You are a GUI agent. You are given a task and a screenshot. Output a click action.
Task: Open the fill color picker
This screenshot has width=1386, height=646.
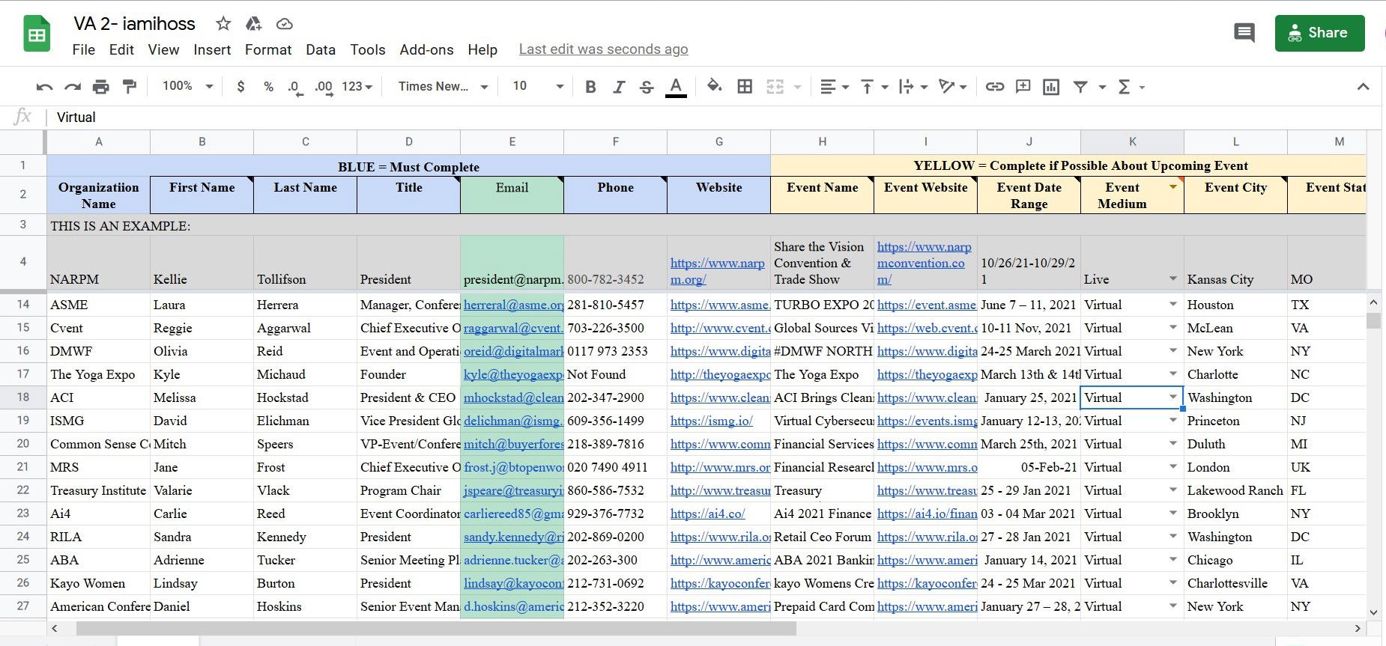714,87
